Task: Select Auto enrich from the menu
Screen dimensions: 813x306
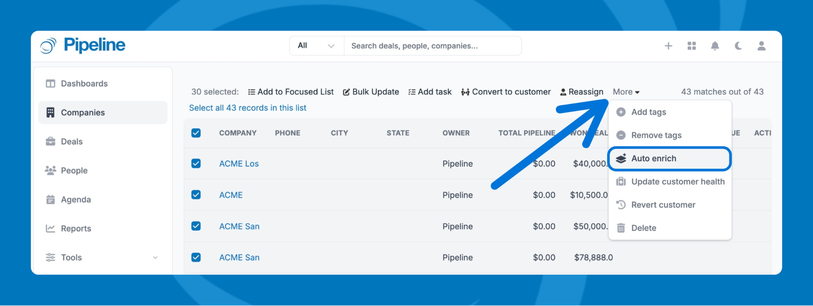Action: tap(653, 158)
